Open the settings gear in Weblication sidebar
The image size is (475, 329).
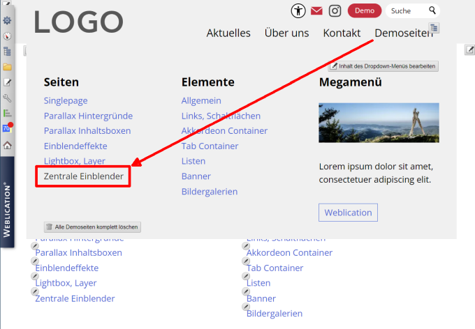tap(7, 21)
